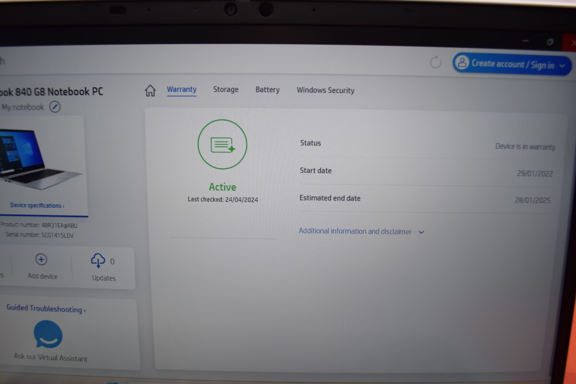The width and height of the screenshot is (576, 384).
Task: Switch to the Storage tab
Action: point(226,89)
